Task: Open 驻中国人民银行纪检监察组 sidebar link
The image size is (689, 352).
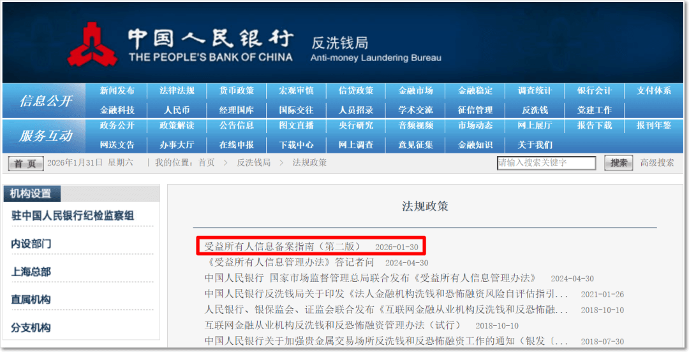Action: tap(73, 216)
